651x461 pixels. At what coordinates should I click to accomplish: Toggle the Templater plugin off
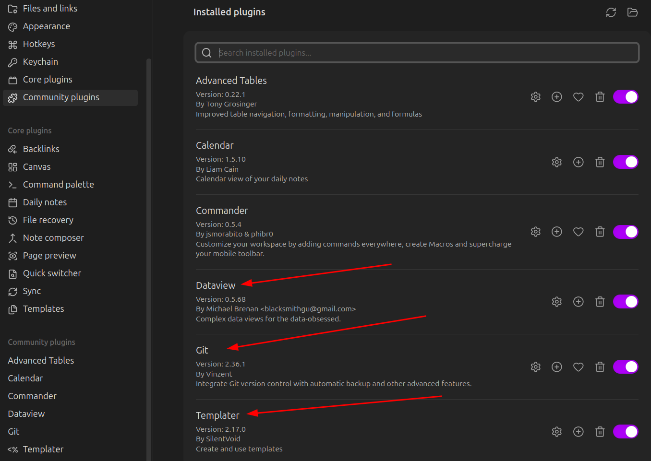[x=625, y=432]
